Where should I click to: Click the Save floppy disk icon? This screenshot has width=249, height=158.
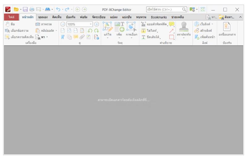coord(25,10)
